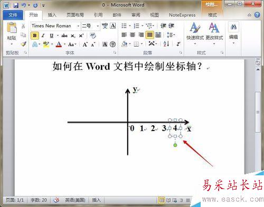Open the Editing (编辑) binoculars group
This screenshot has width=264, height=207.
[233, 33]
